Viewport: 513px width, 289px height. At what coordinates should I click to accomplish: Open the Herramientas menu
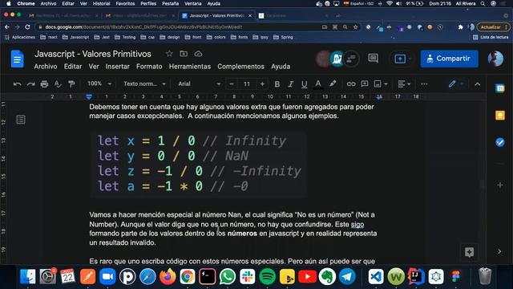190,67
